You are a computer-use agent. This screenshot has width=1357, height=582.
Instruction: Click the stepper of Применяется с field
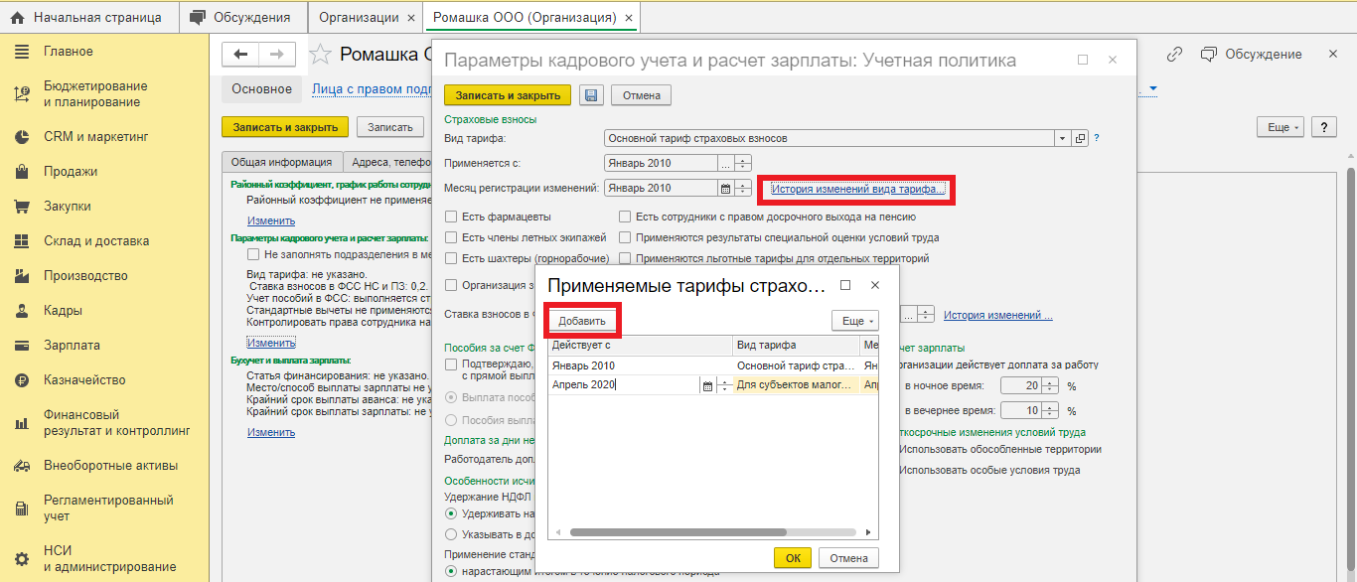(x=743, y=163)
